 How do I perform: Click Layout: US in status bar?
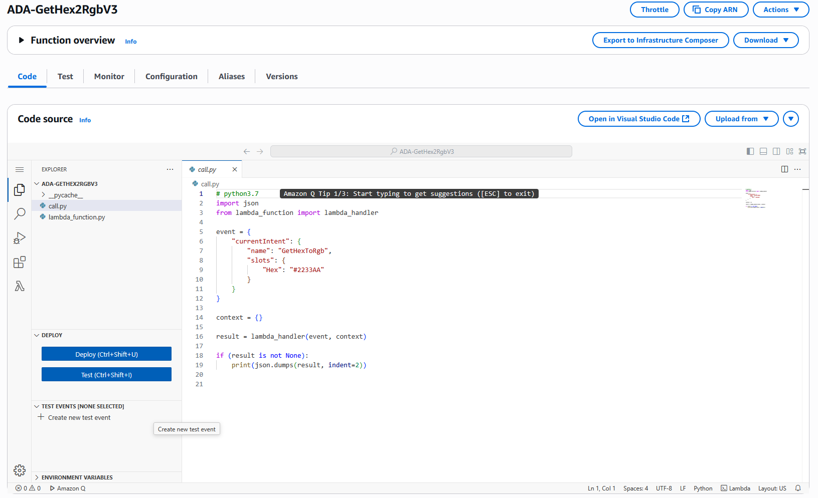[772, 488]
